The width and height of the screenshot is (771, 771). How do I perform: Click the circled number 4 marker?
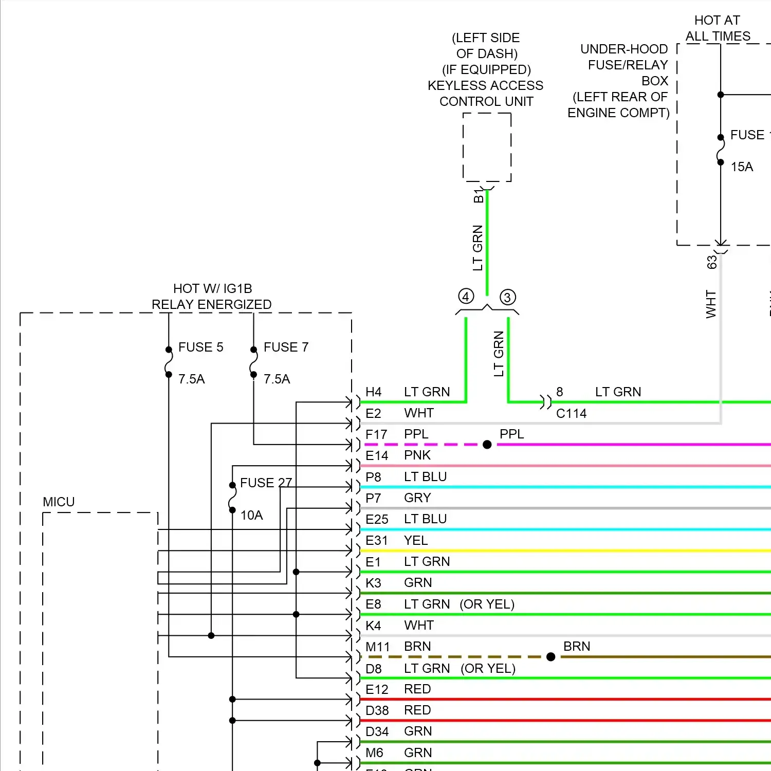pyautogui.click(x=466, y=297)
